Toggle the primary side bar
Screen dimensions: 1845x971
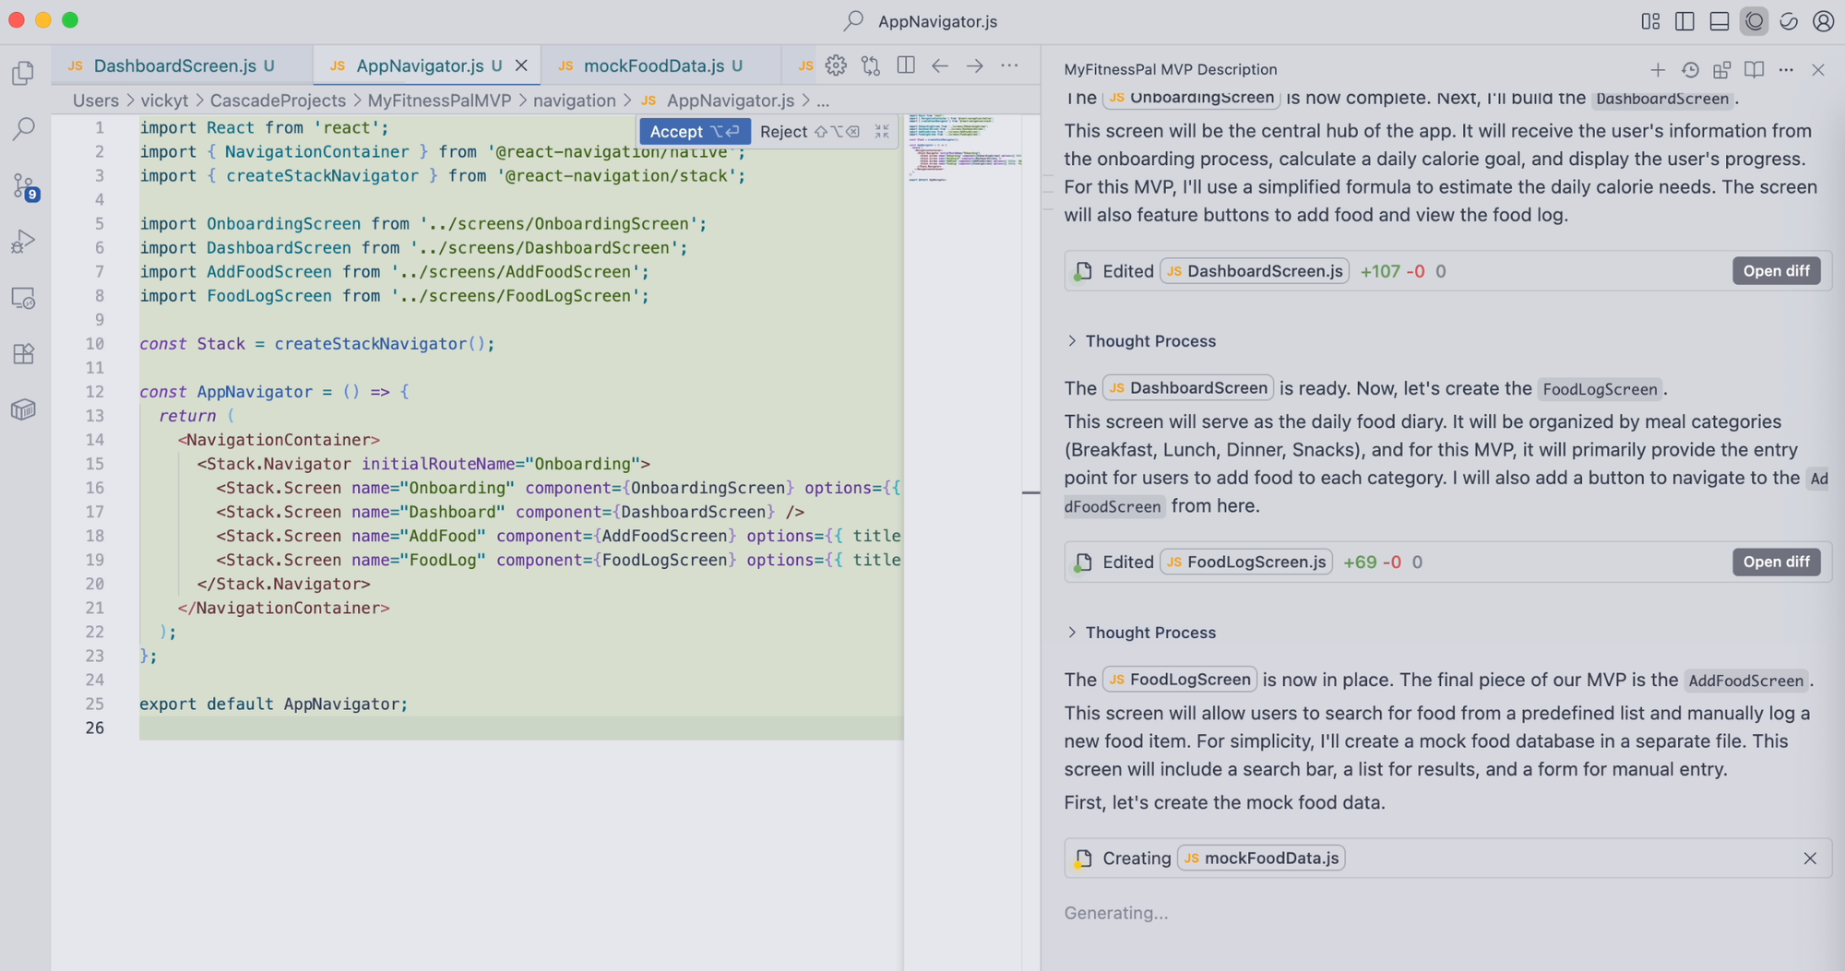1684,20
